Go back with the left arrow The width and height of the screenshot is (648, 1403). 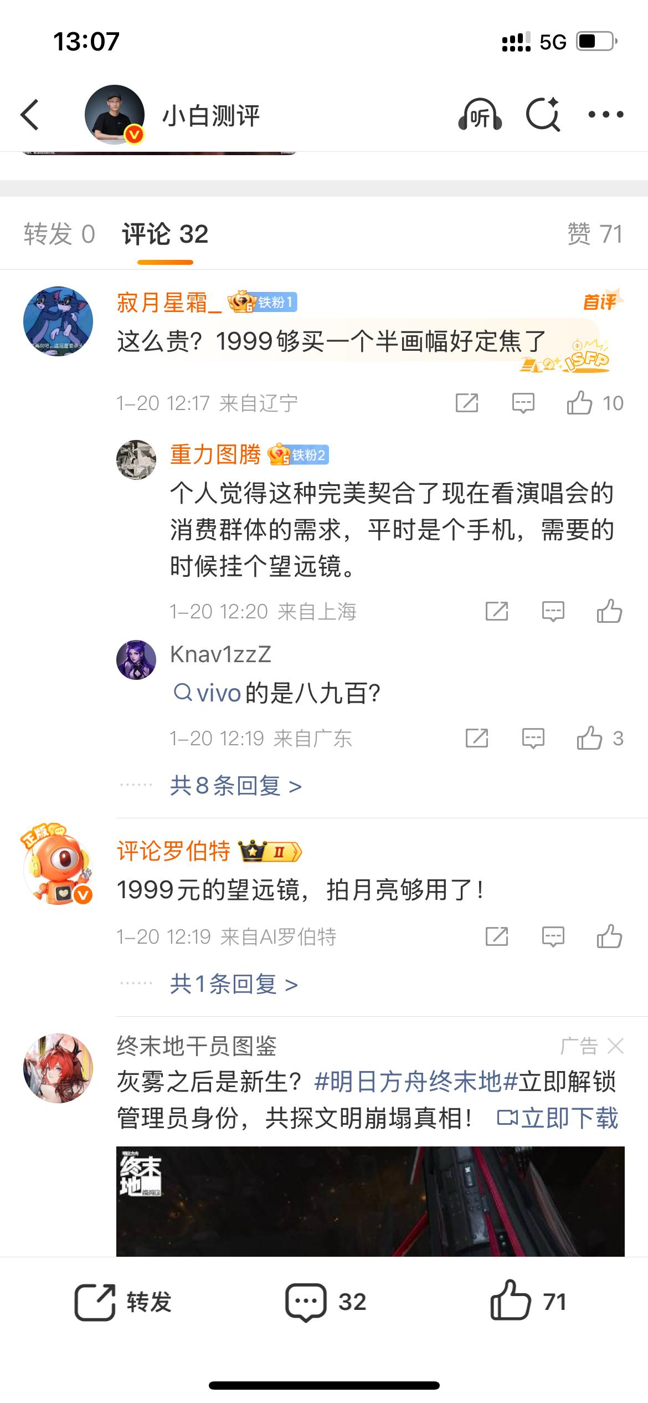pyautogui.click(x=30, y=115)
